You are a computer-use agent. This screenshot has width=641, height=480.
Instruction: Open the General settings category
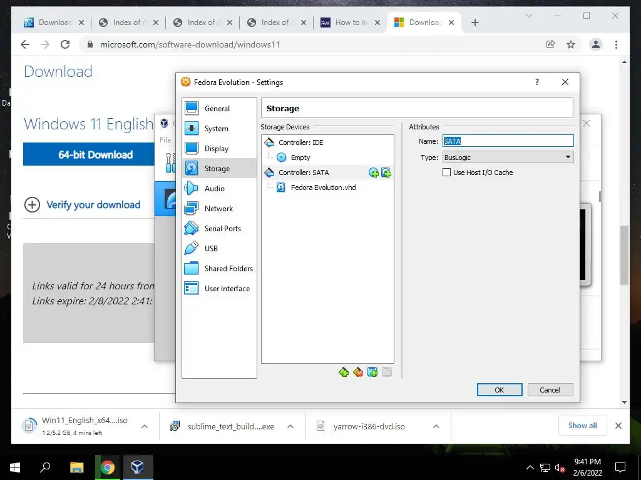[219, 109]
